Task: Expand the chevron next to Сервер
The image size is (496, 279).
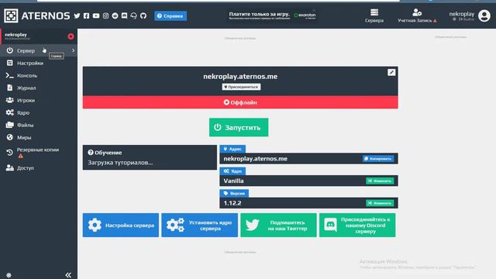Action: [73, 50]
